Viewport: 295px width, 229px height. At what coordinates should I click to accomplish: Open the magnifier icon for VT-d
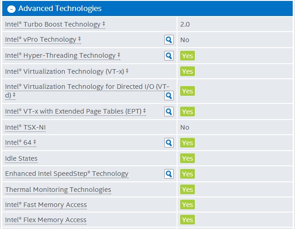[x=169, y=95]
